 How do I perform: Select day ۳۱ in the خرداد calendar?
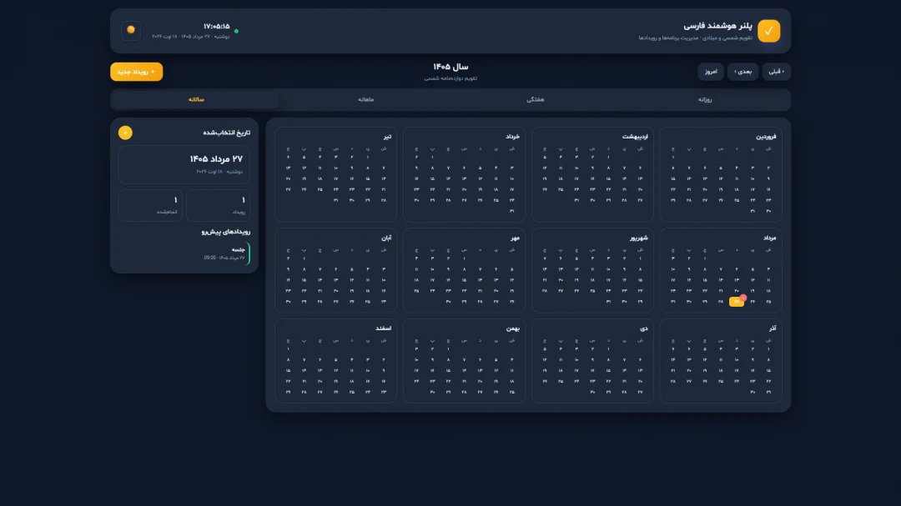coord(511,212)
